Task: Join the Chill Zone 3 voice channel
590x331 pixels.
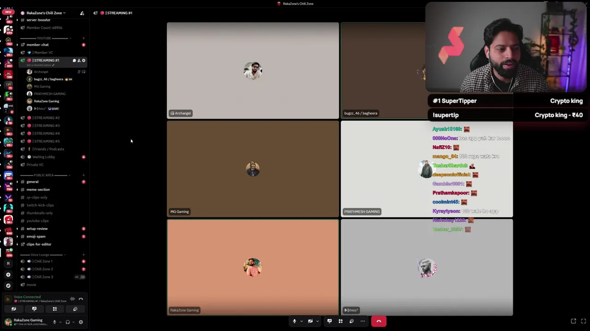Action: [x=42, y=277]
